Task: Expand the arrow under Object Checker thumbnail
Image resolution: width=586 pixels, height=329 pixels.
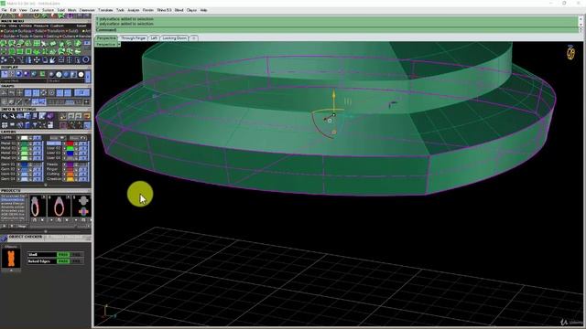Action: (11, 270)
